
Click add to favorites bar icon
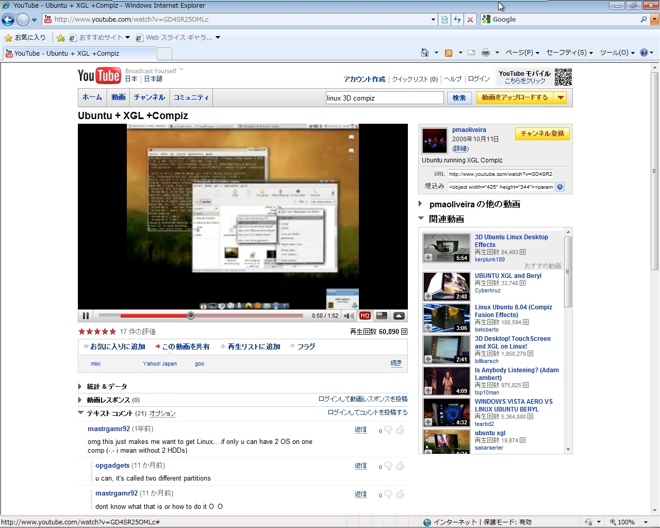pyautogui.click(x=61, y=38)
